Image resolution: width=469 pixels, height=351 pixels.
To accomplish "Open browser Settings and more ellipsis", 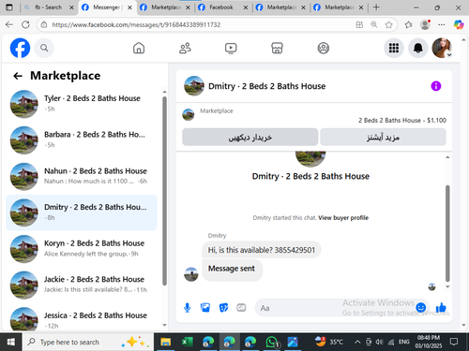I will point(442,24).
